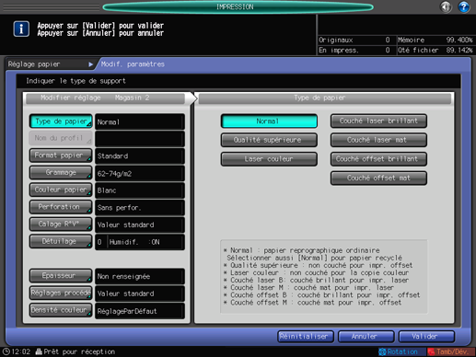Click the Calage Valeur standard value
476x357 pixels.
click(140, 225)
